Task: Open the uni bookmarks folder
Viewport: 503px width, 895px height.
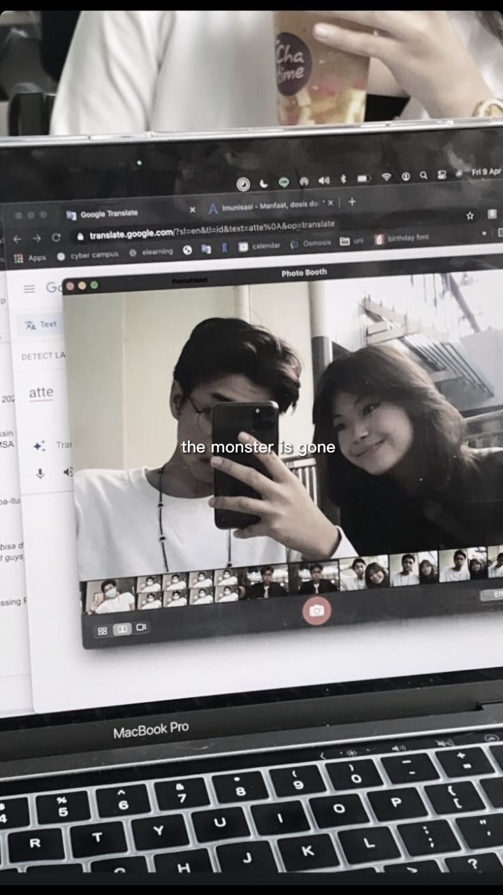Action: pos(351,241)
